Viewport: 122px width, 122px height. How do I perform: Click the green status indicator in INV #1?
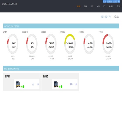tap(23, 87)
